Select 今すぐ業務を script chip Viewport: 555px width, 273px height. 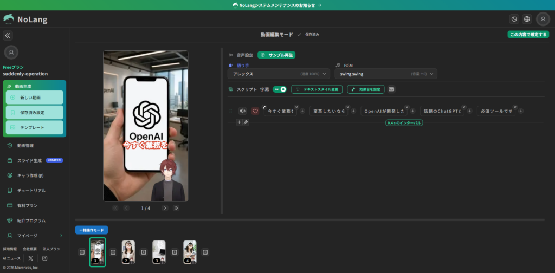click(280, 111)
